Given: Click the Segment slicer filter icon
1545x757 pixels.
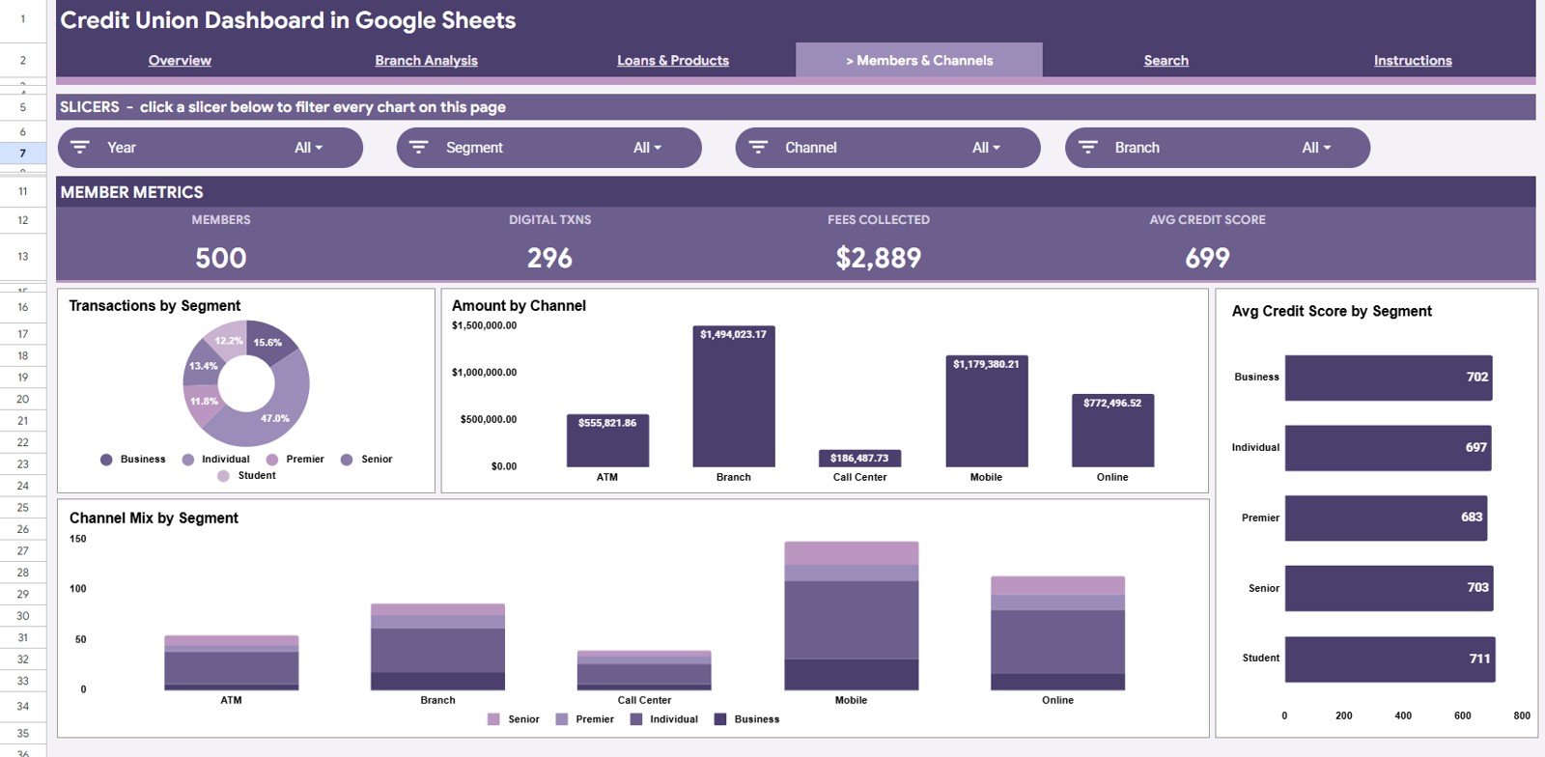Looking at the screenshot, I should pos(418,148).
